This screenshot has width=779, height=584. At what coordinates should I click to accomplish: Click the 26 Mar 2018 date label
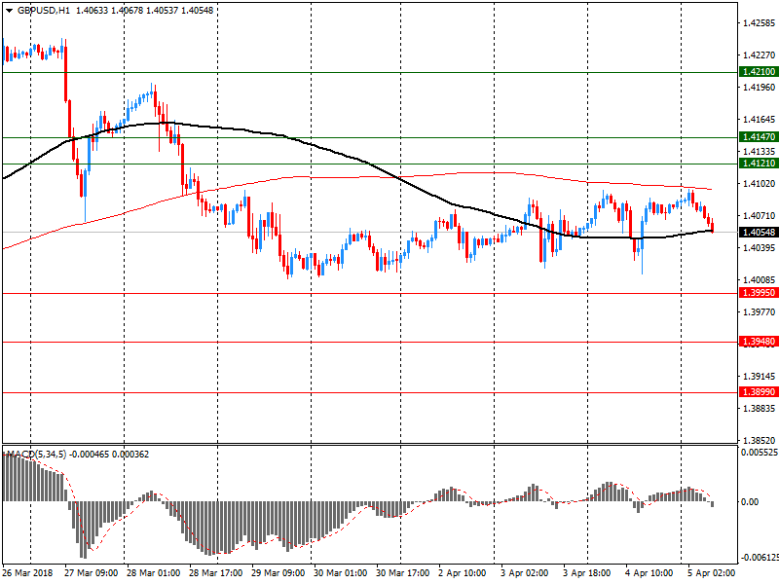[27, 572]
